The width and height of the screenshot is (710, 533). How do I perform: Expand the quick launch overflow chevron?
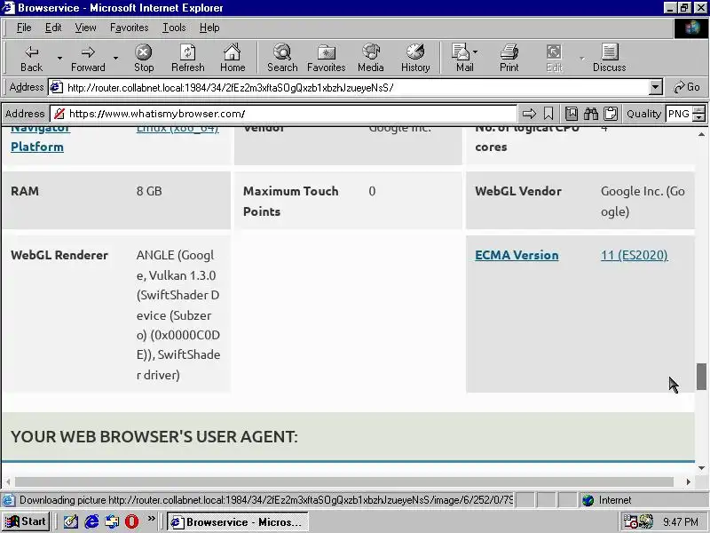point(151,518)
